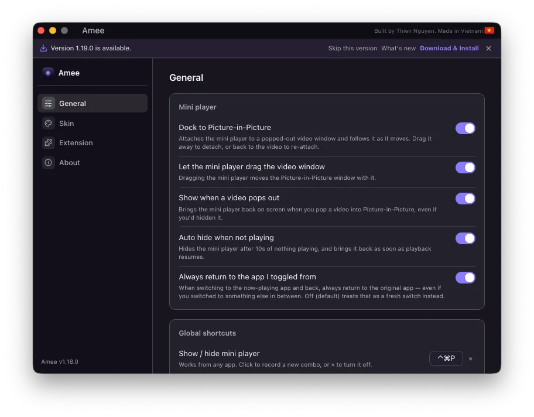Toggle Dock to Picture-in-Picture switch

[x=465, y=128]
